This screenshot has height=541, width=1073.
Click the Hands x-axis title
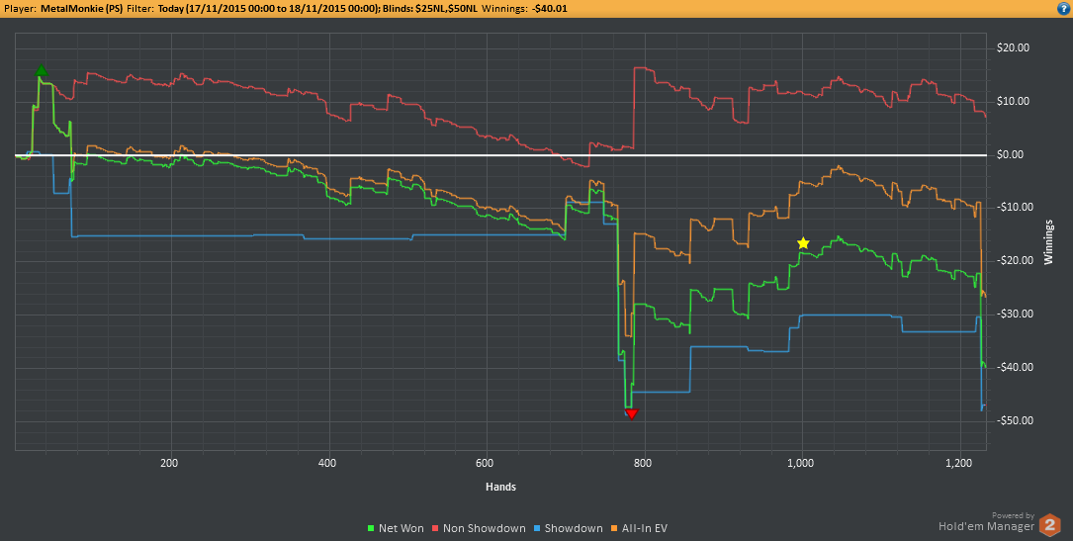(500, 488)
